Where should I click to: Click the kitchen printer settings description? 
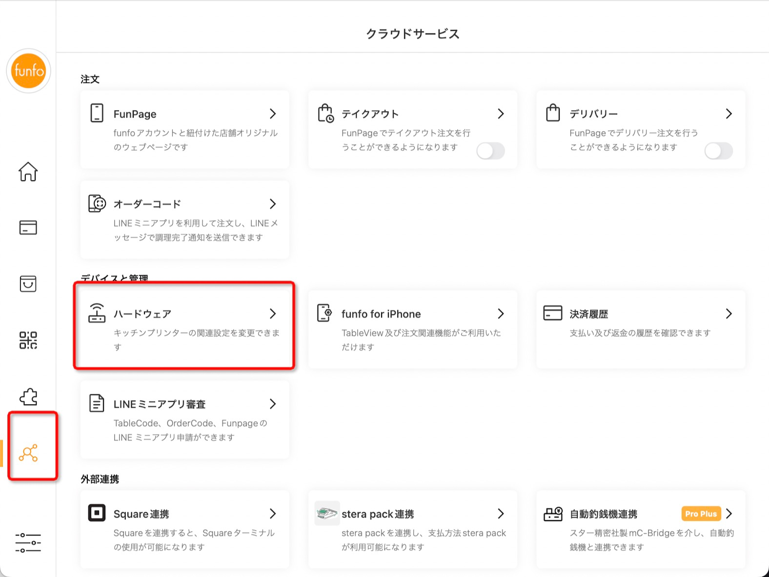[197, 340]
